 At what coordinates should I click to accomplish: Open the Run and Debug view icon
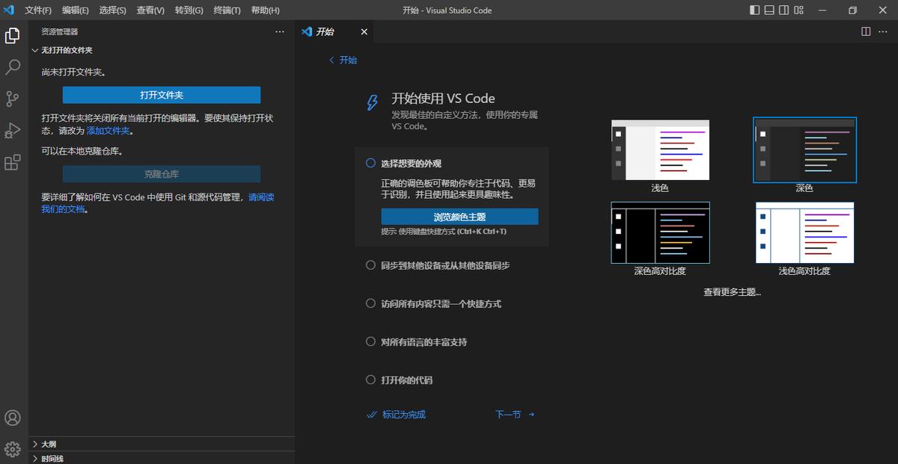[13, 131]
